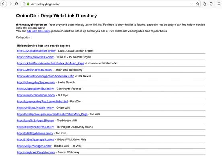The width and height of the screenshot is (222, 156).
Task: Open the 'add new links here' link
Action: [x=38, y=31]
